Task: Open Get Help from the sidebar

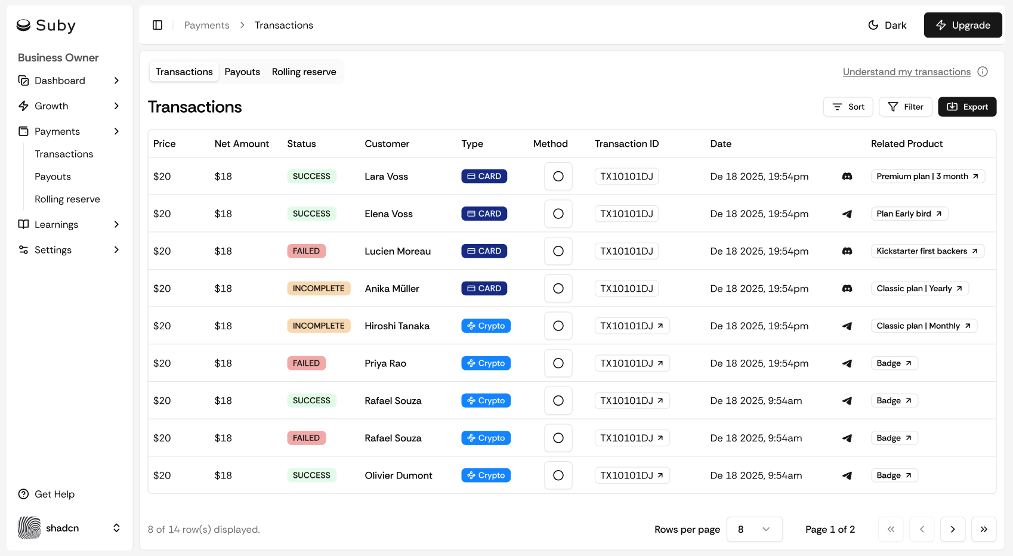Action: [x=54, y=494]
